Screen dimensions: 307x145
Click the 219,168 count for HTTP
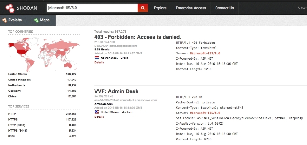(71, 114)
